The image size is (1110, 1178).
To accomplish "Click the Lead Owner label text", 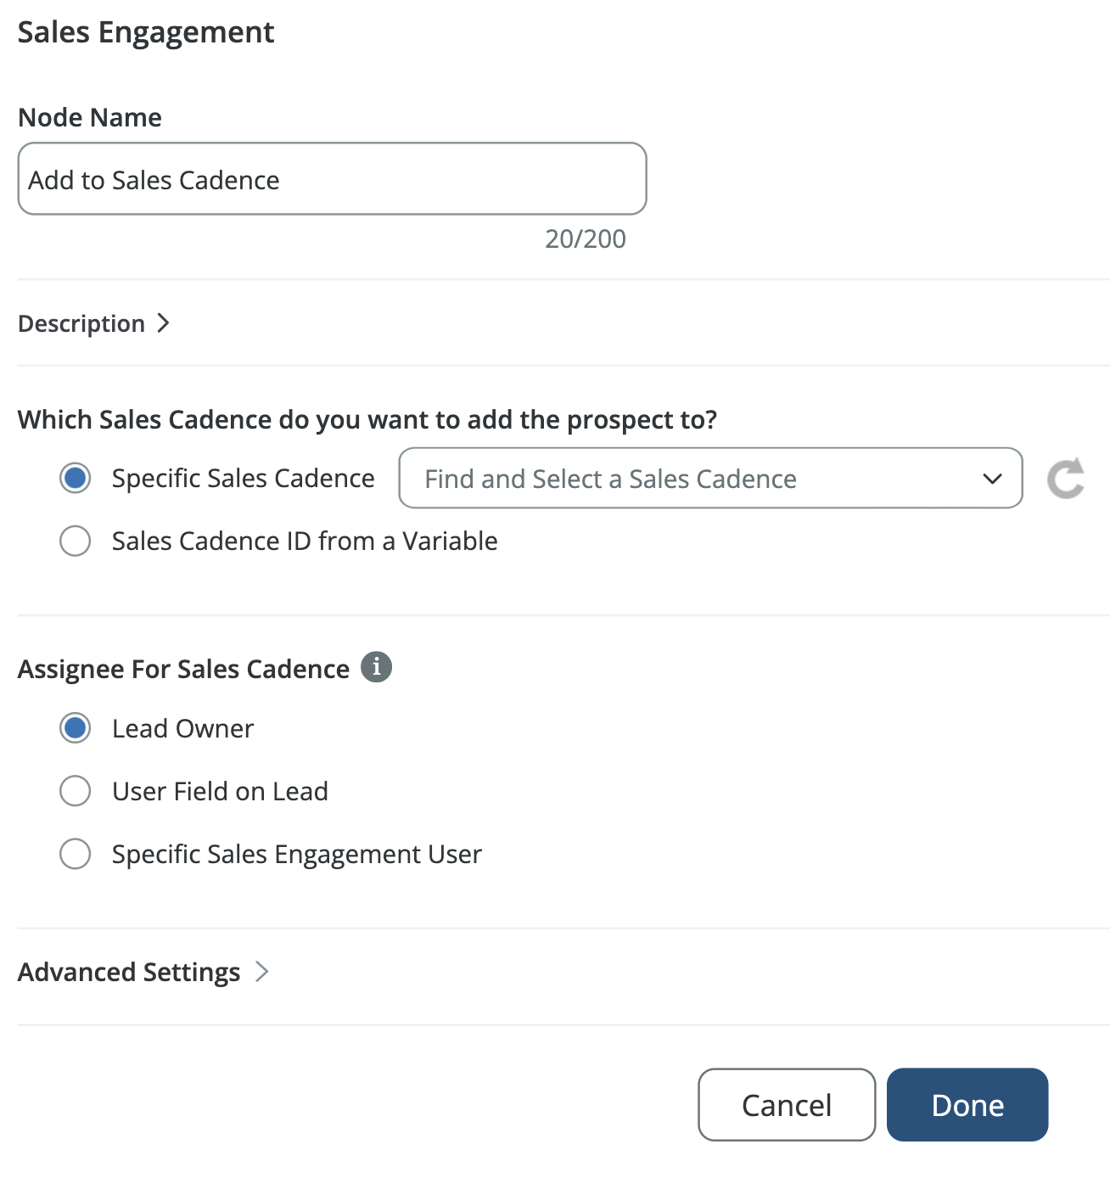I will 182,728.
